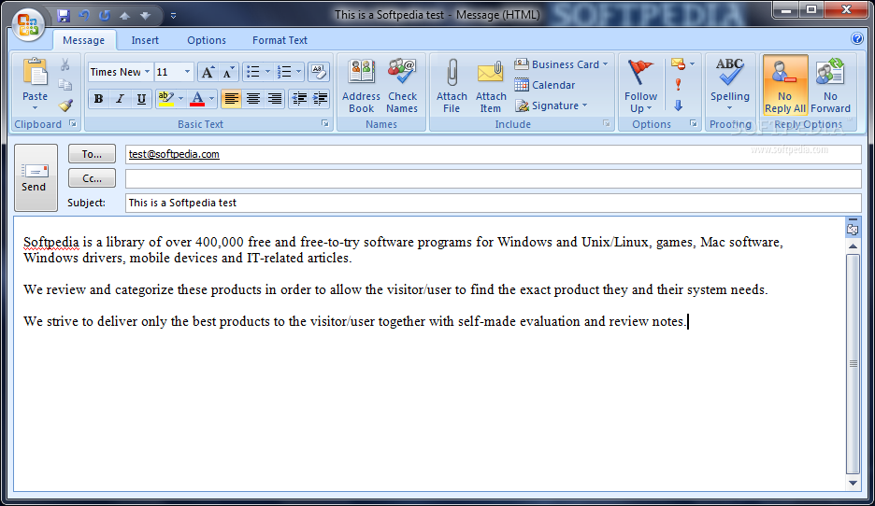The height and width of the screenshot is (506, 875).
Task: Click No Forward reply option
Action: point(830,85)
